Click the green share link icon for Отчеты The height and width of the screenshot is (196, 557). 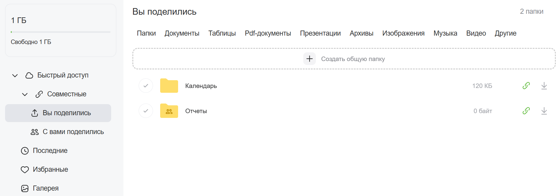(x=526, y=111)
